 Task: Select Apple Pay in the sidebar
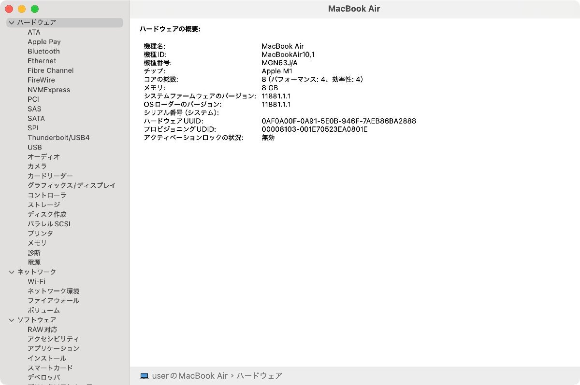44,42
